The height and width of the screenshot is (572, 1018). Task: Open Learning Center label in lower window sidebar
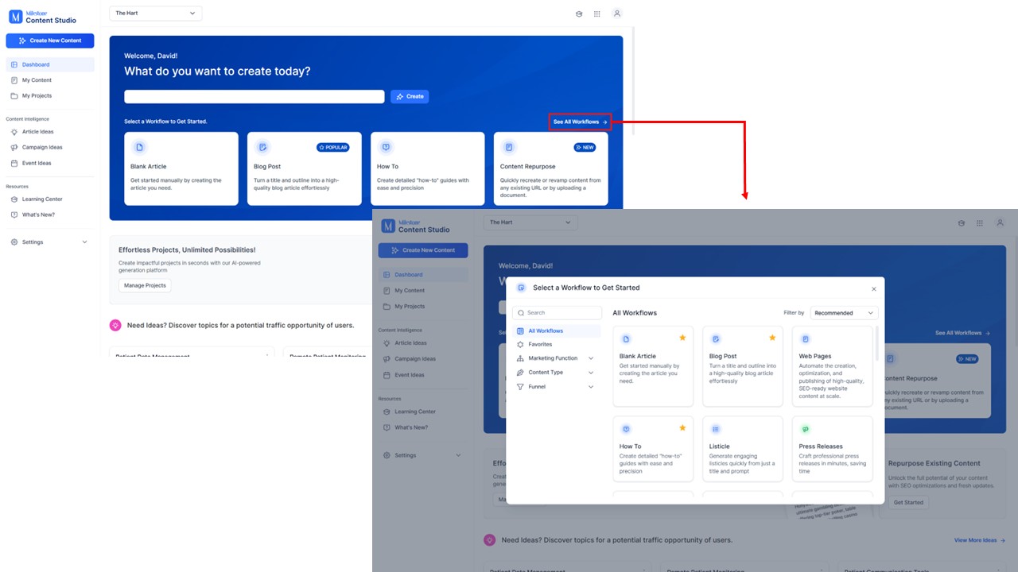pos(415,412)
